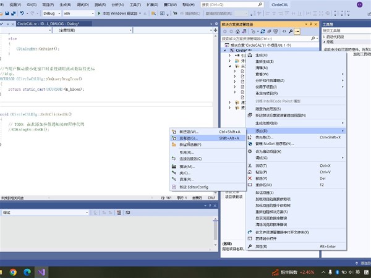Click the View Code angle-brackets icon
371x278 pixels.
click(284, 32)
